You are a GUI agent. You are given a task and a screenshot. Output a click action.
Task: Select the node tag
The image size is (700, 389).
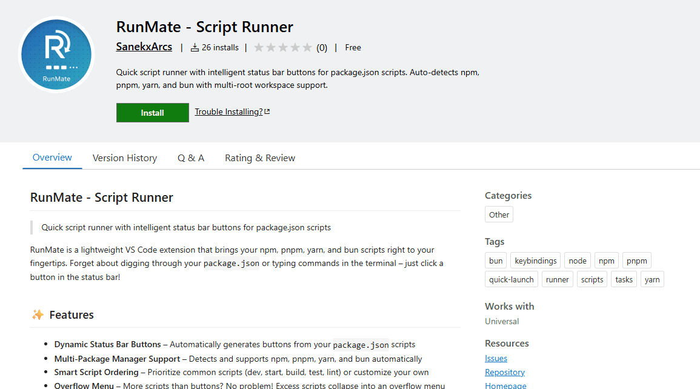tap(578, 261)
